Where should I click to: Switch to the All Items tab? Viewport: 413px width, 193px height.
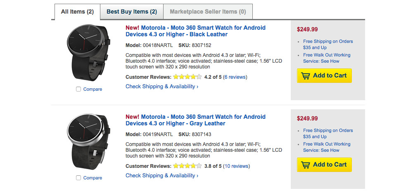click(78, 12)
